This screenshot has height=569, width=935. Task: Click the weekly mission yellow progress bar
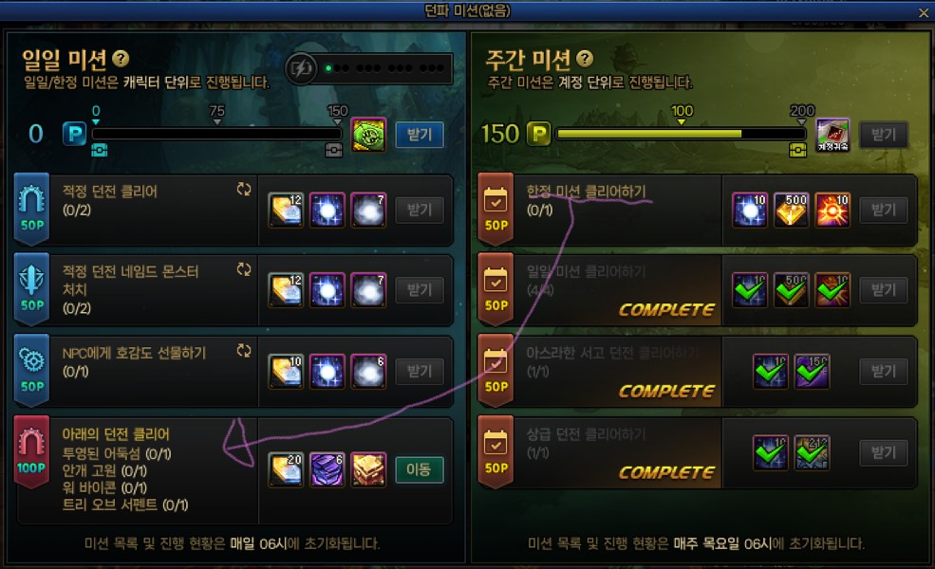point(681,134)
